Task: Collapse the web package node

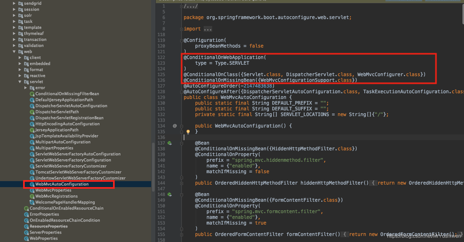Action: [14, 52]
